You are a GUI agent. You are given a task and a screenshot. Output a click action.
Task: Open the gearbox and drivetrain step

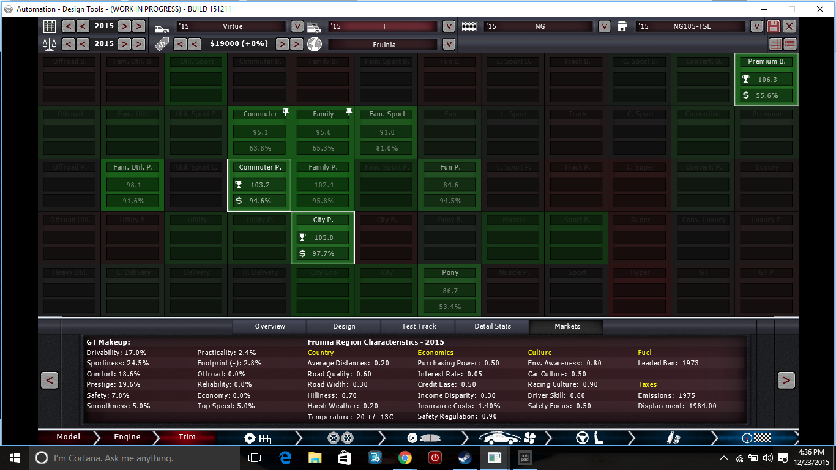258,438
